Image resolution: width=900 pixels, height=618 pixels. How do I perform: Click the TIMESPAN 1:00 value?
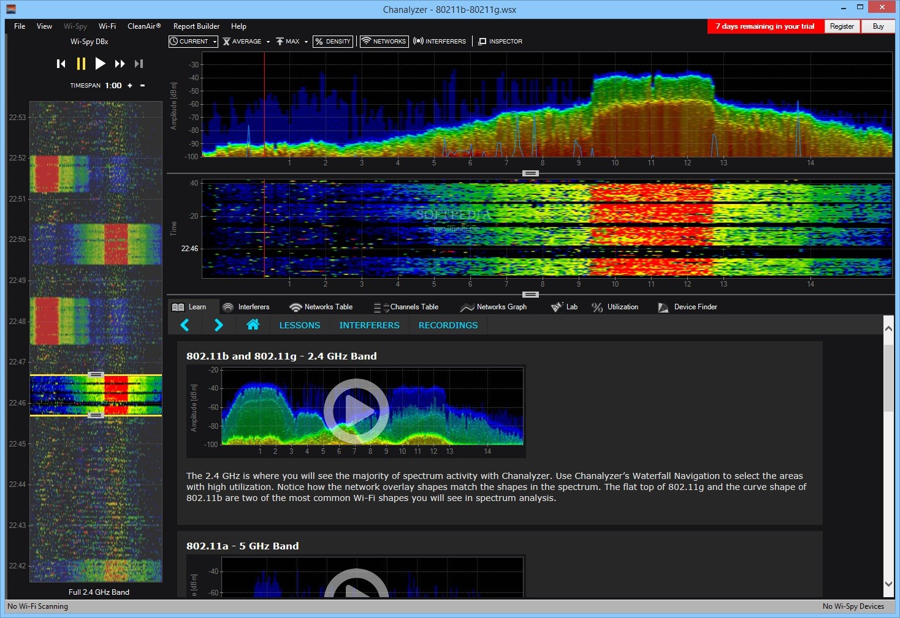click(x=113, y=86)
